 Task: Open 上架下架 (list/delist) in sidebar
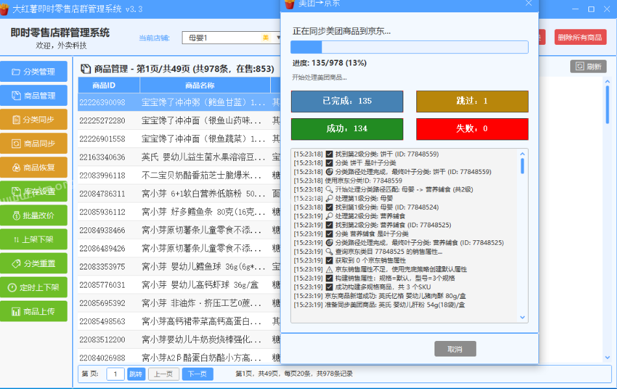point(34,239)
